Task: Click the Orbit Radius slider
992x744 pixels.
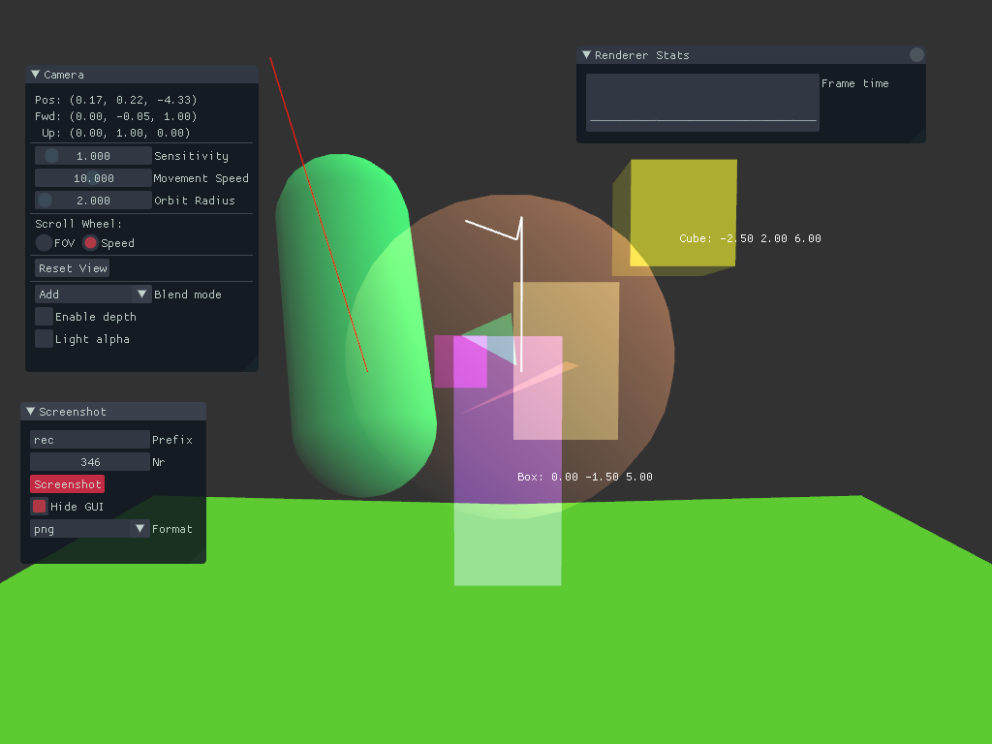Action: 93,201
